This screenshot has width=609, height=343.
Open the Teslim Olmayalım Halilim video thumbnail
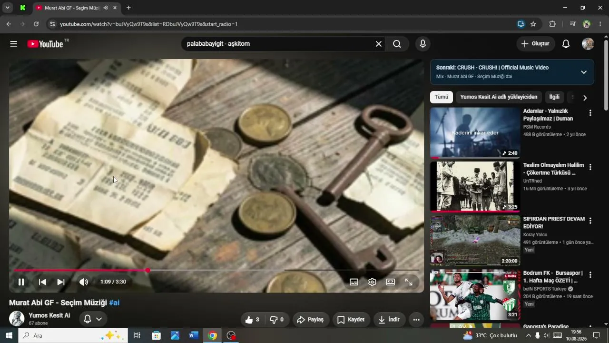(475, 186)
